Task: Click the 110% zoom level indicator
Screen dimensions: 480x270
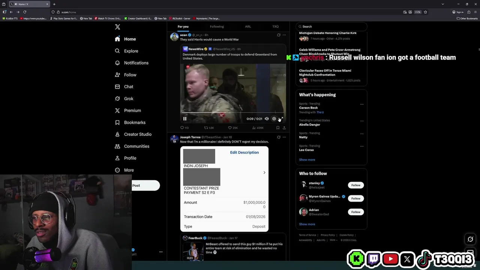Action: point(417,12)
